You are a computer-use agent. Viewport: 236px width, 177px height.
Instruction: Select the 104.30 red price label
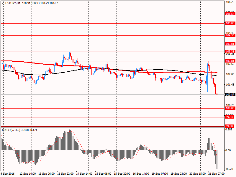pos(230,35)
